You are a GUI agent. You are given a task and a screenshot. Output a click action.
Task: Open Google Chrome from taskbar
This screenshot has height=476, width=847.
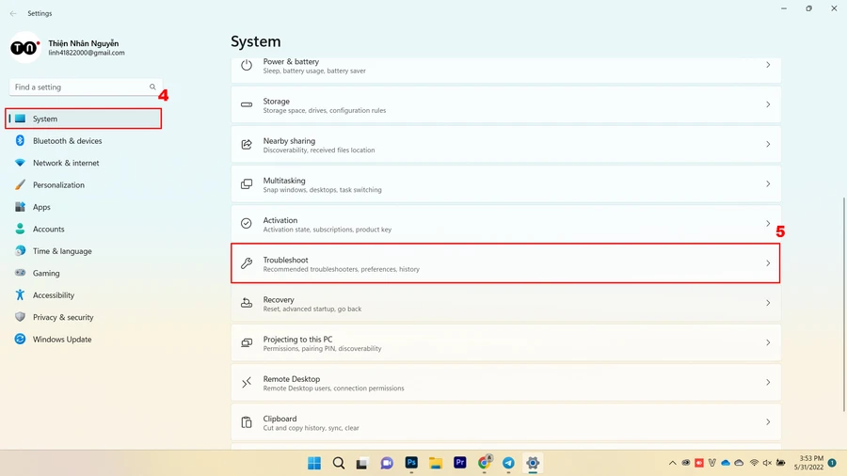pos(485,463)
